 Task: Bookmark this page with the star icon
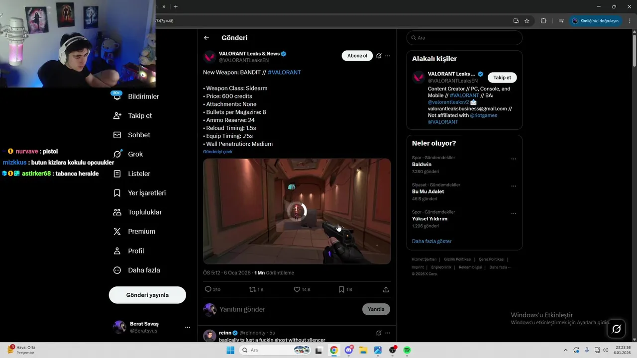pos(527,21)
